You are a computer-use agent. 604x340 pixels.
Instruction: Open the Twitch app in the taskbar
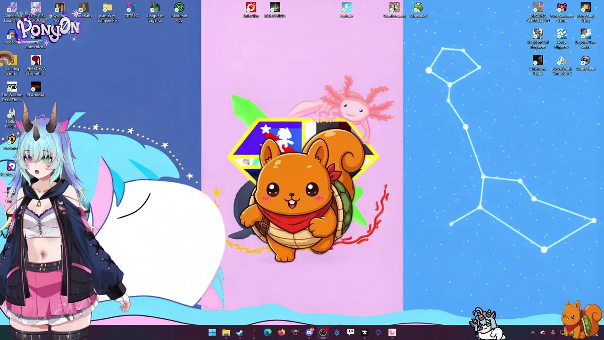(351, 333)
